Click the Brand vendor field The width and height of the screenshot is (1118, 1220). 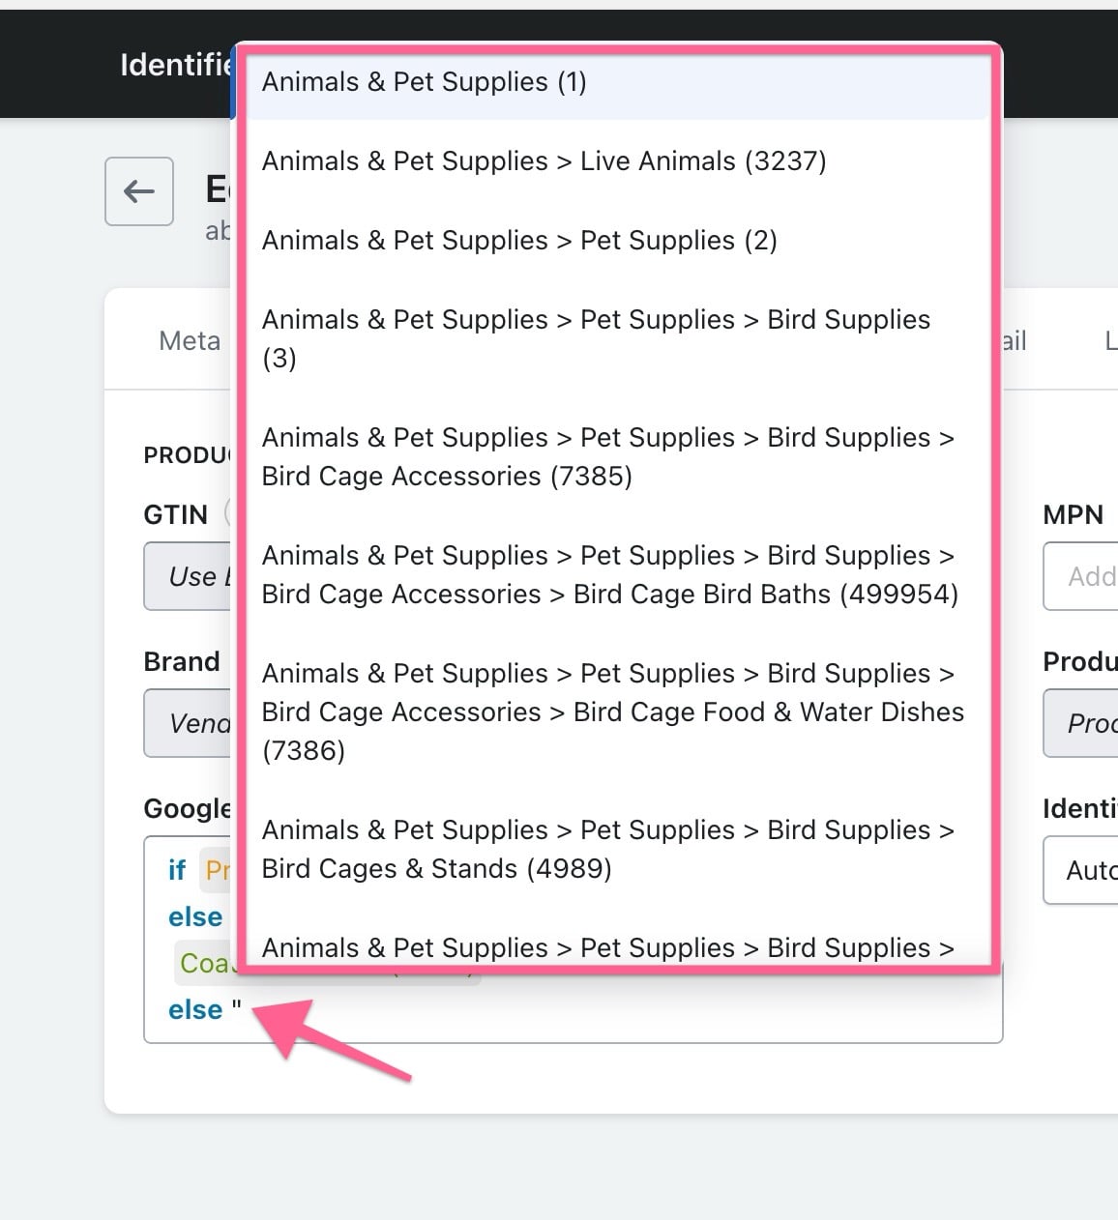pos(188,723)
